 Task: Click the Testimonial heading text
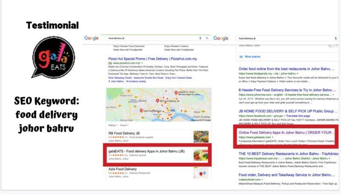(x=52, y=25)
